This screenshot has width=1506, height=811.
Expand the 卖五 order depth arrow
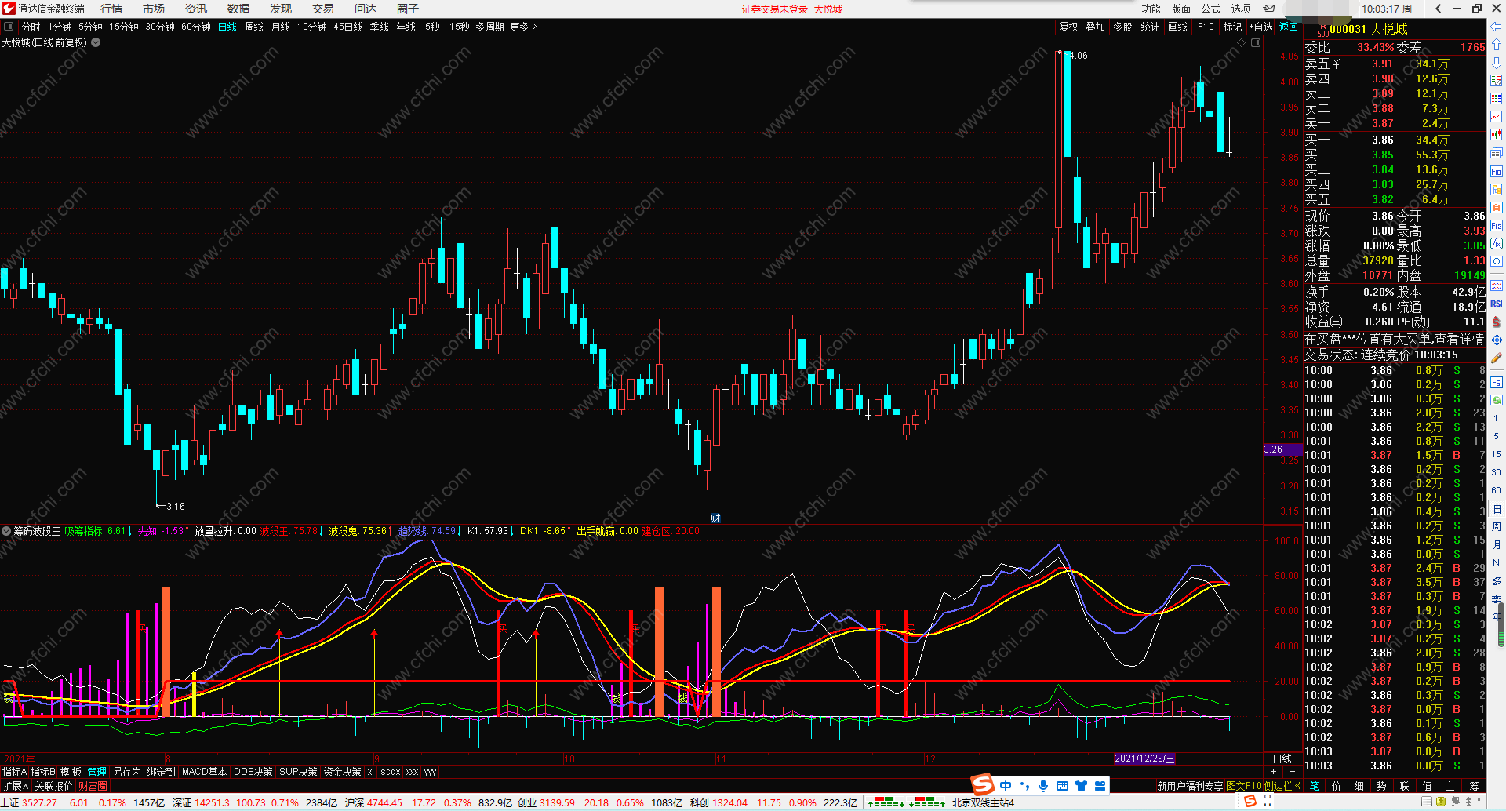pyautogui.click(x=1336, y=64)
